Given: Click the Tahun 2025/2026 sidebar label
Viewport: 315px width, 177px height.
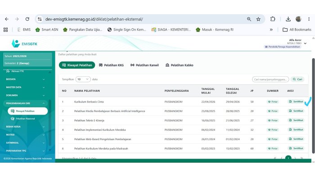Looking at the screenshot, I should (x=15, y=56).
